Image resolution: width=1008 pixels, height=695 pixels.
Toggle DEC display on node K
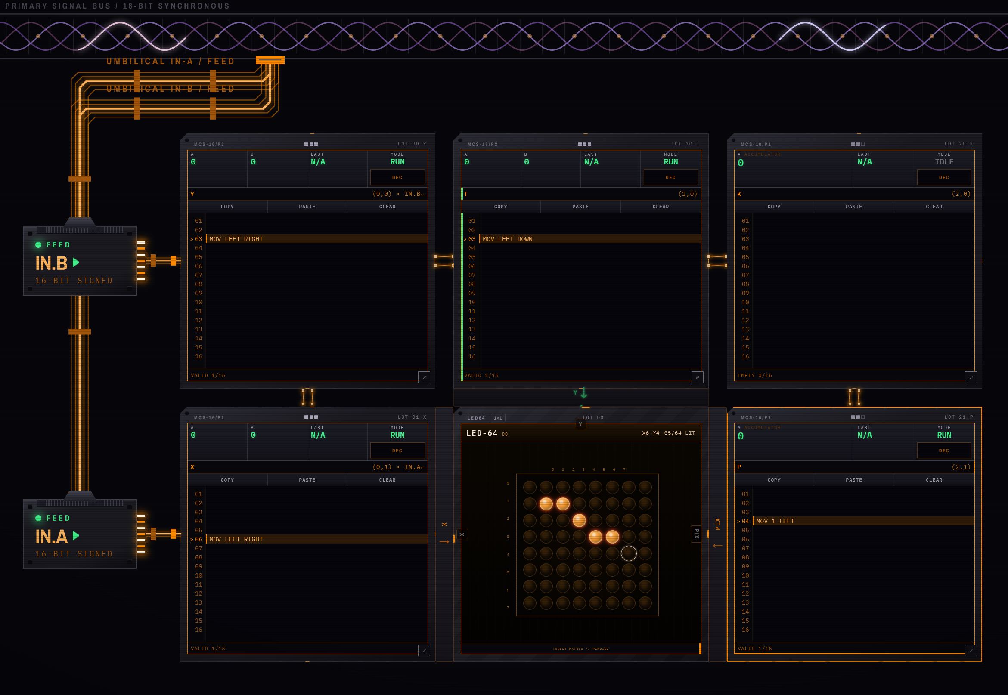click(x=944, y=177)
